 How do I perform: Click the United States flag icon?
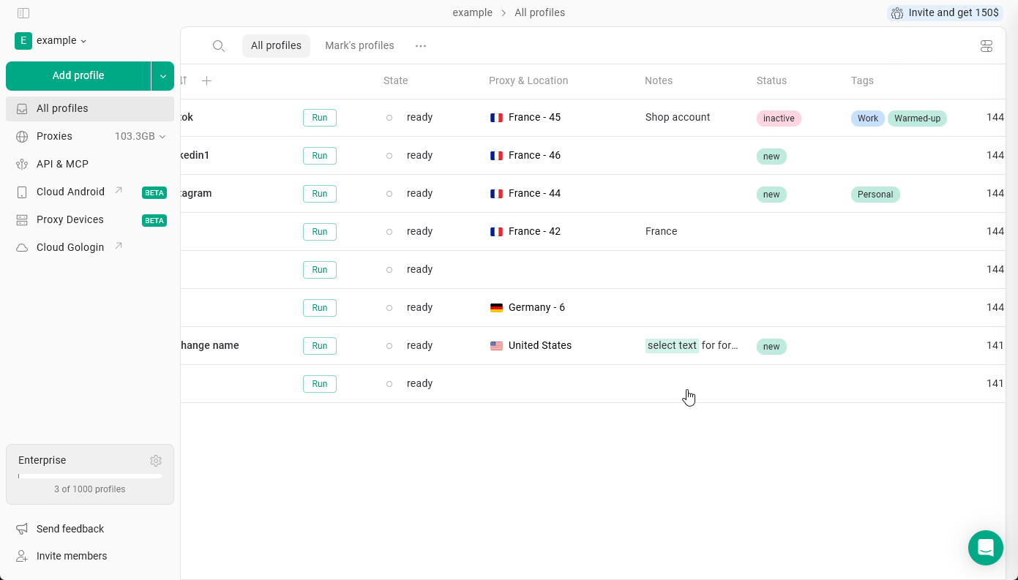point(496,346)
